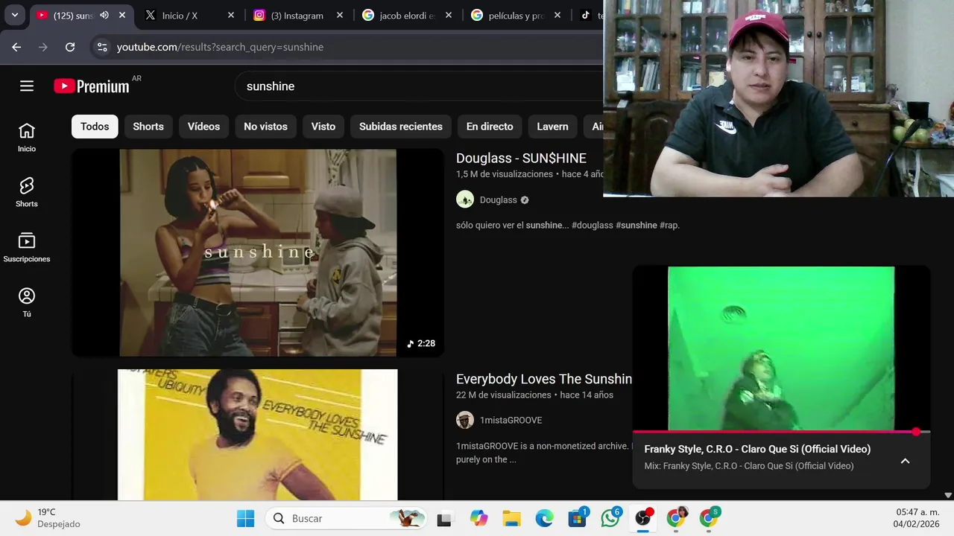Click the page scrollbar down arrow
The height and width of the screenshot is (536, 954).
[x=948, y=495]
